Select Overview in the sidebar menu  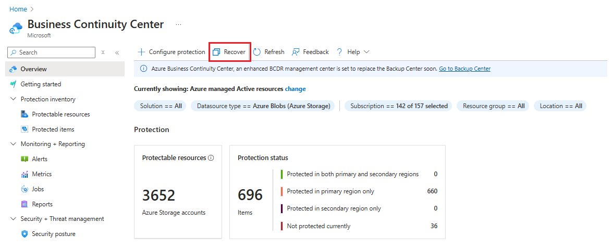pos(65,69)
